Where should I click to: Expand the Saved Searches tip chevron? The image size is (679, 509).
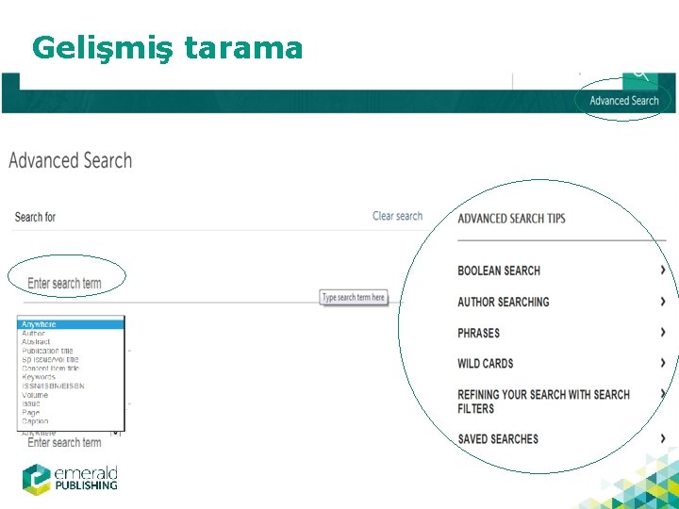click(663, 438)
